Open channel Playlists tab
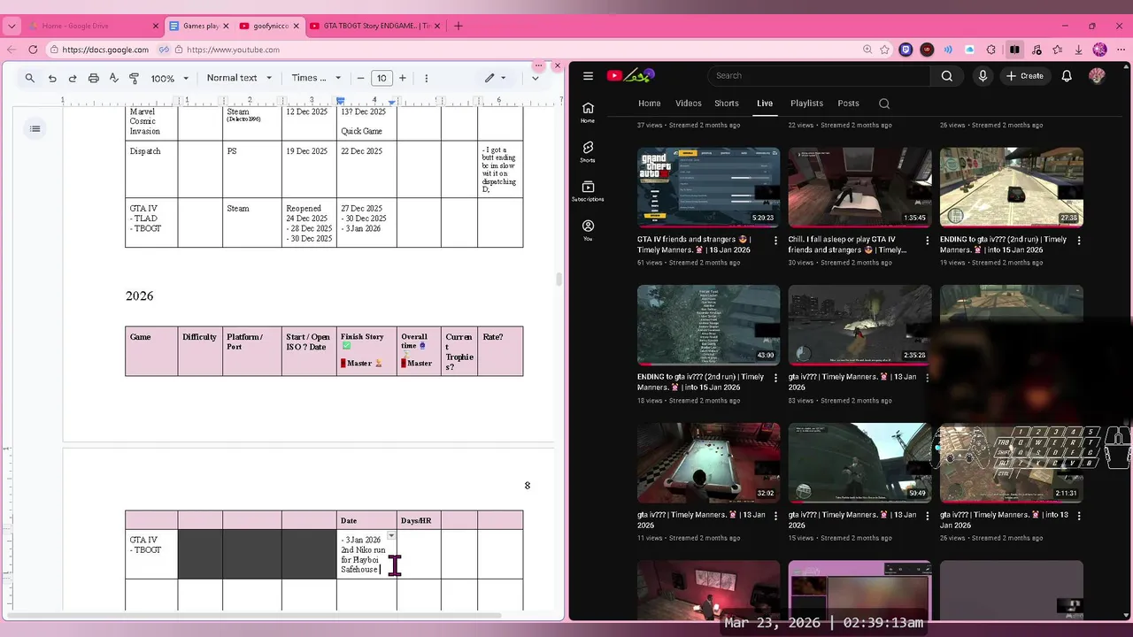This screenshot has height=637, width=1133. pyautogui.click(x=806, y=104)
